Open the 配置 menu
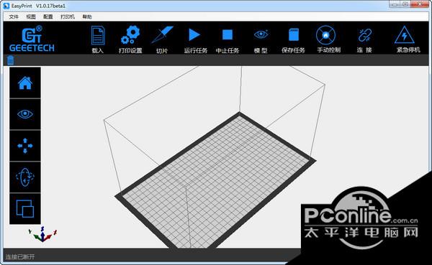This screenshot has height=265, width=432. coord(48,17)
